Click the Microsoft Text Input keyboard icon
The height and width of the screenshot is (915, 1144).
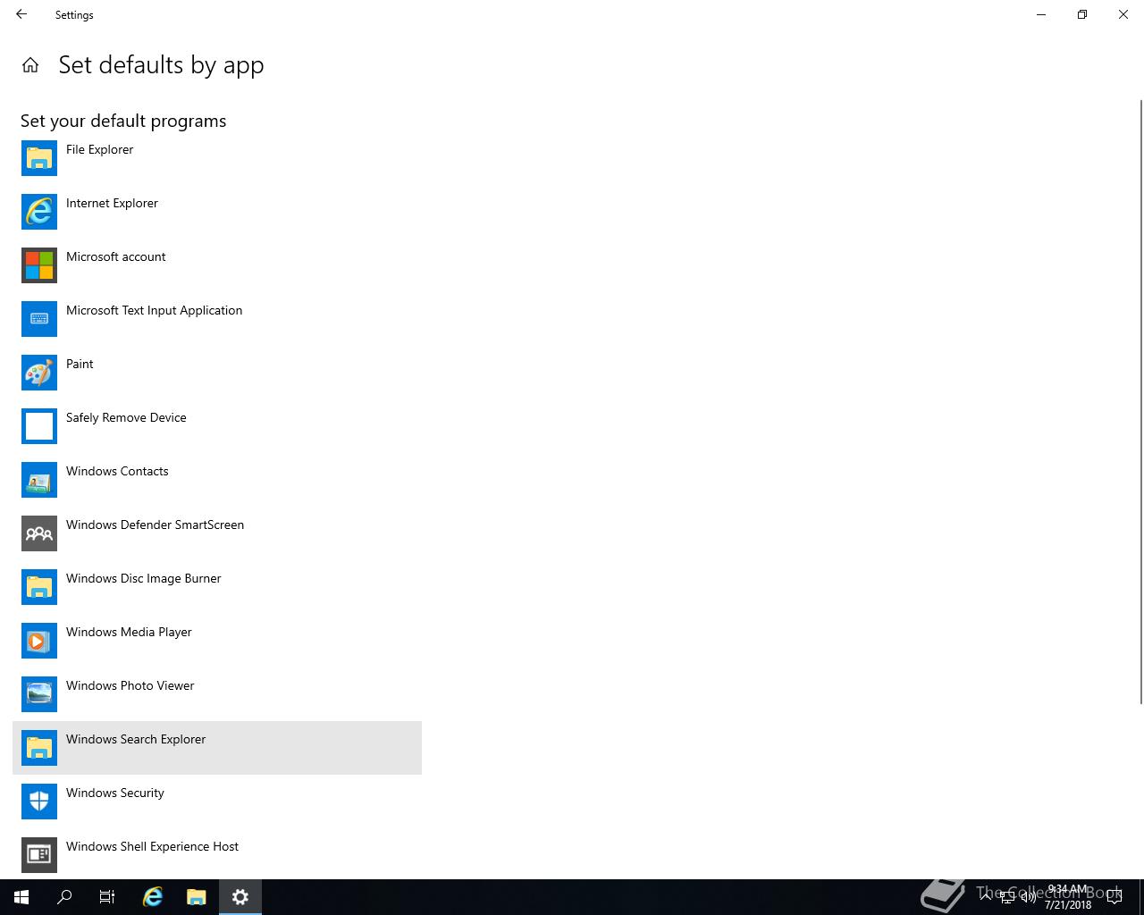coord(39,319)
